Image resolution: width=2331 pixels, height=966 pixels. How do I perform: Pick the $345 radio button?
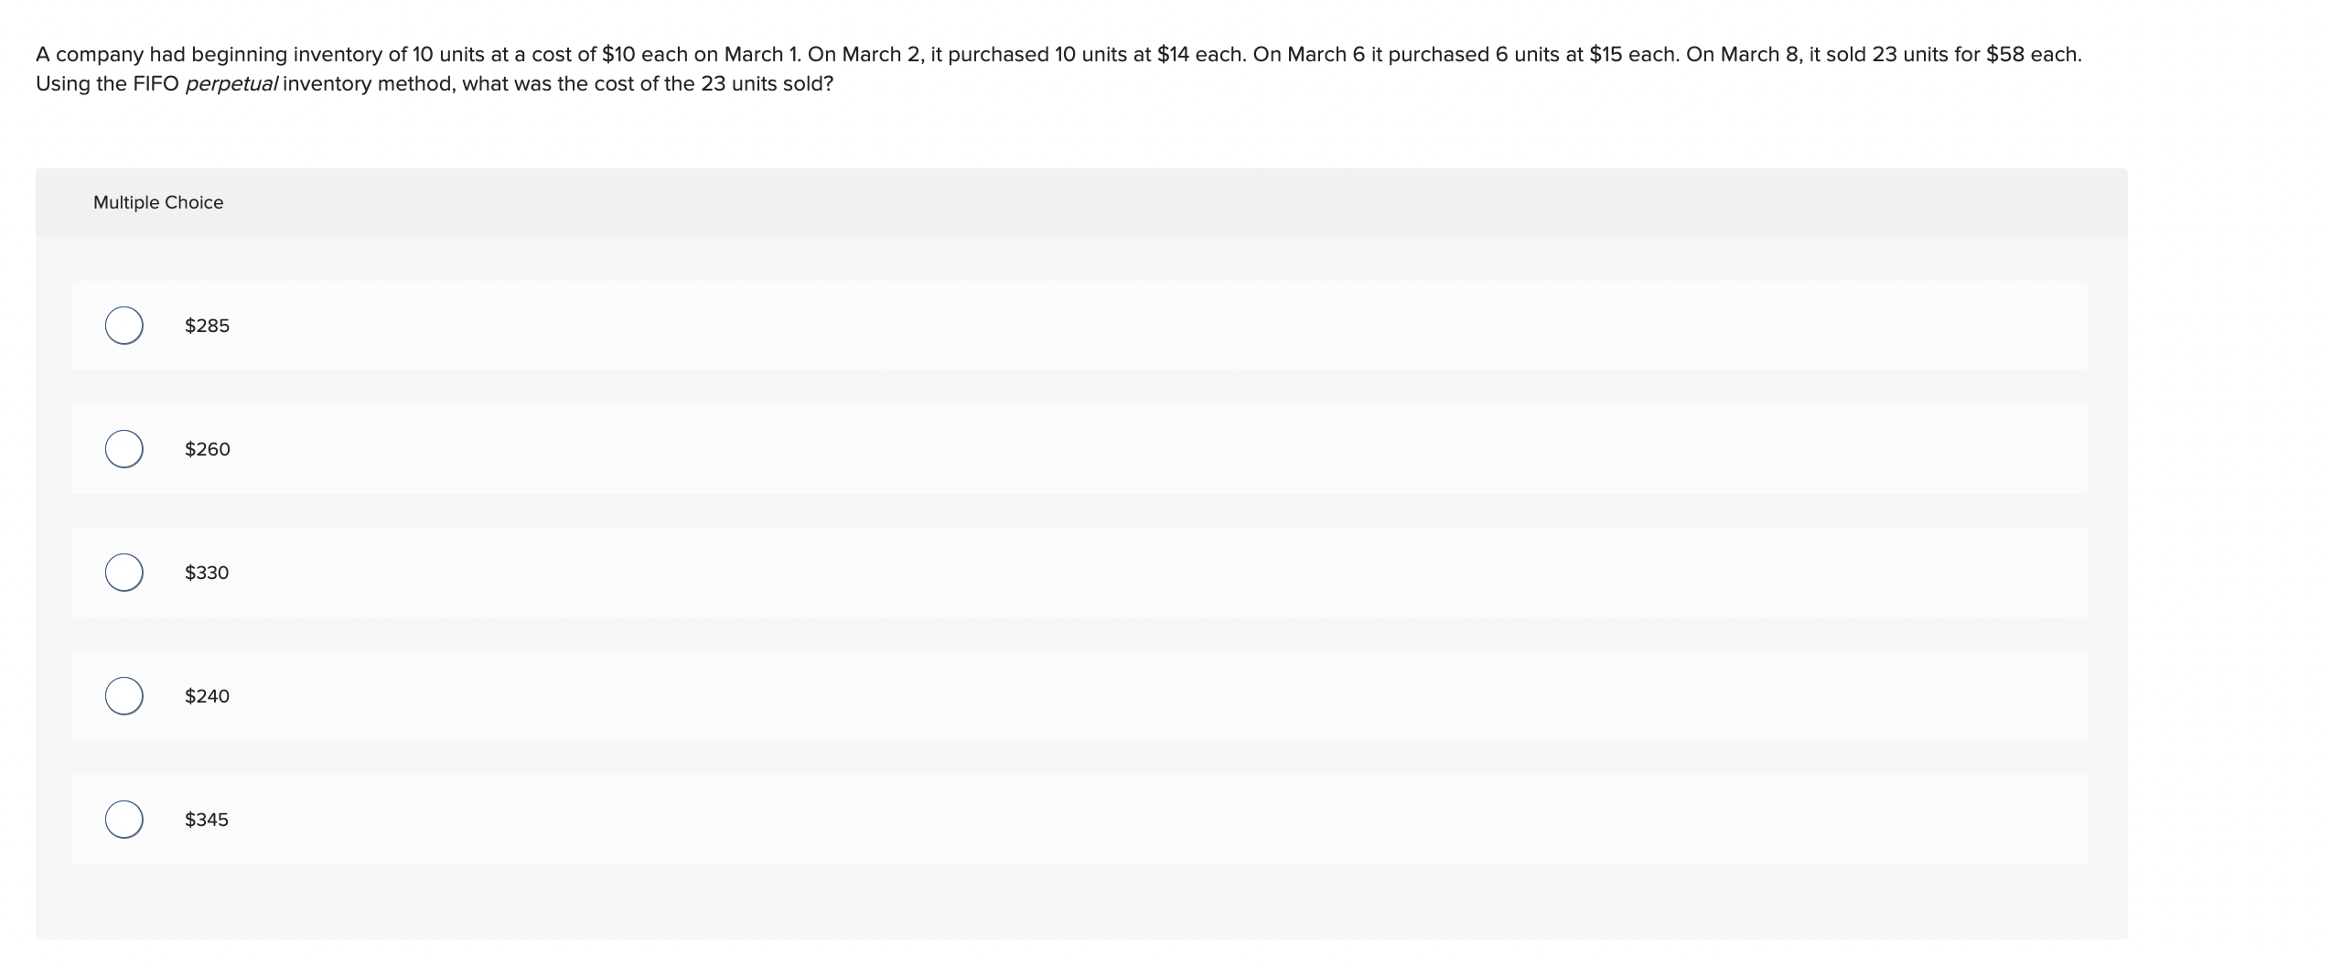[124, 820]
